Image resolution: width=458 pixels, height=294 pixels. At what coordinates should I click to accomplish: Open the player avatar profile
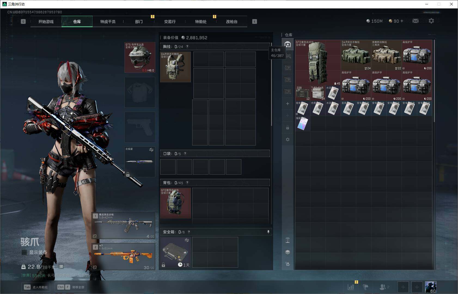click(431, 287)
